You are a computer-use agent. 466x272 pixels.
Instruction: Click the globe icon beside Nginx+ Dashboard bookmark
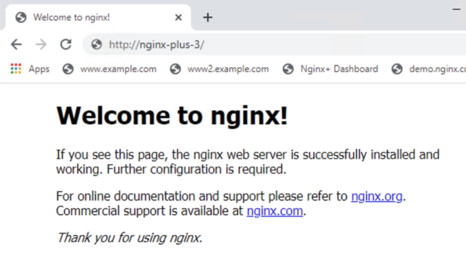(x=288, y=69)
